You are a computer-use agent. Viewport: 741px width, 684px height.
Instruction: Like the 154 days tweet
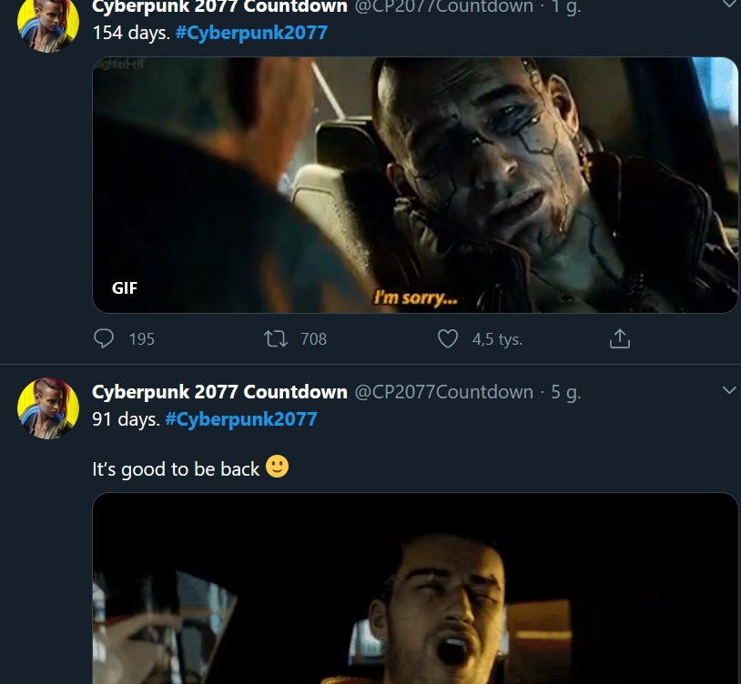click(448, 339)
